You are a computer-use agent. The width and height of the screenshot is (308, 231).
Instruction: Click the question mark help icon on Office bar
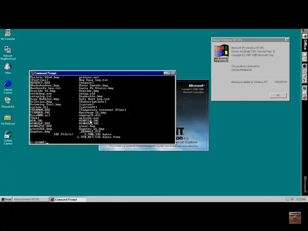point(305,93)
